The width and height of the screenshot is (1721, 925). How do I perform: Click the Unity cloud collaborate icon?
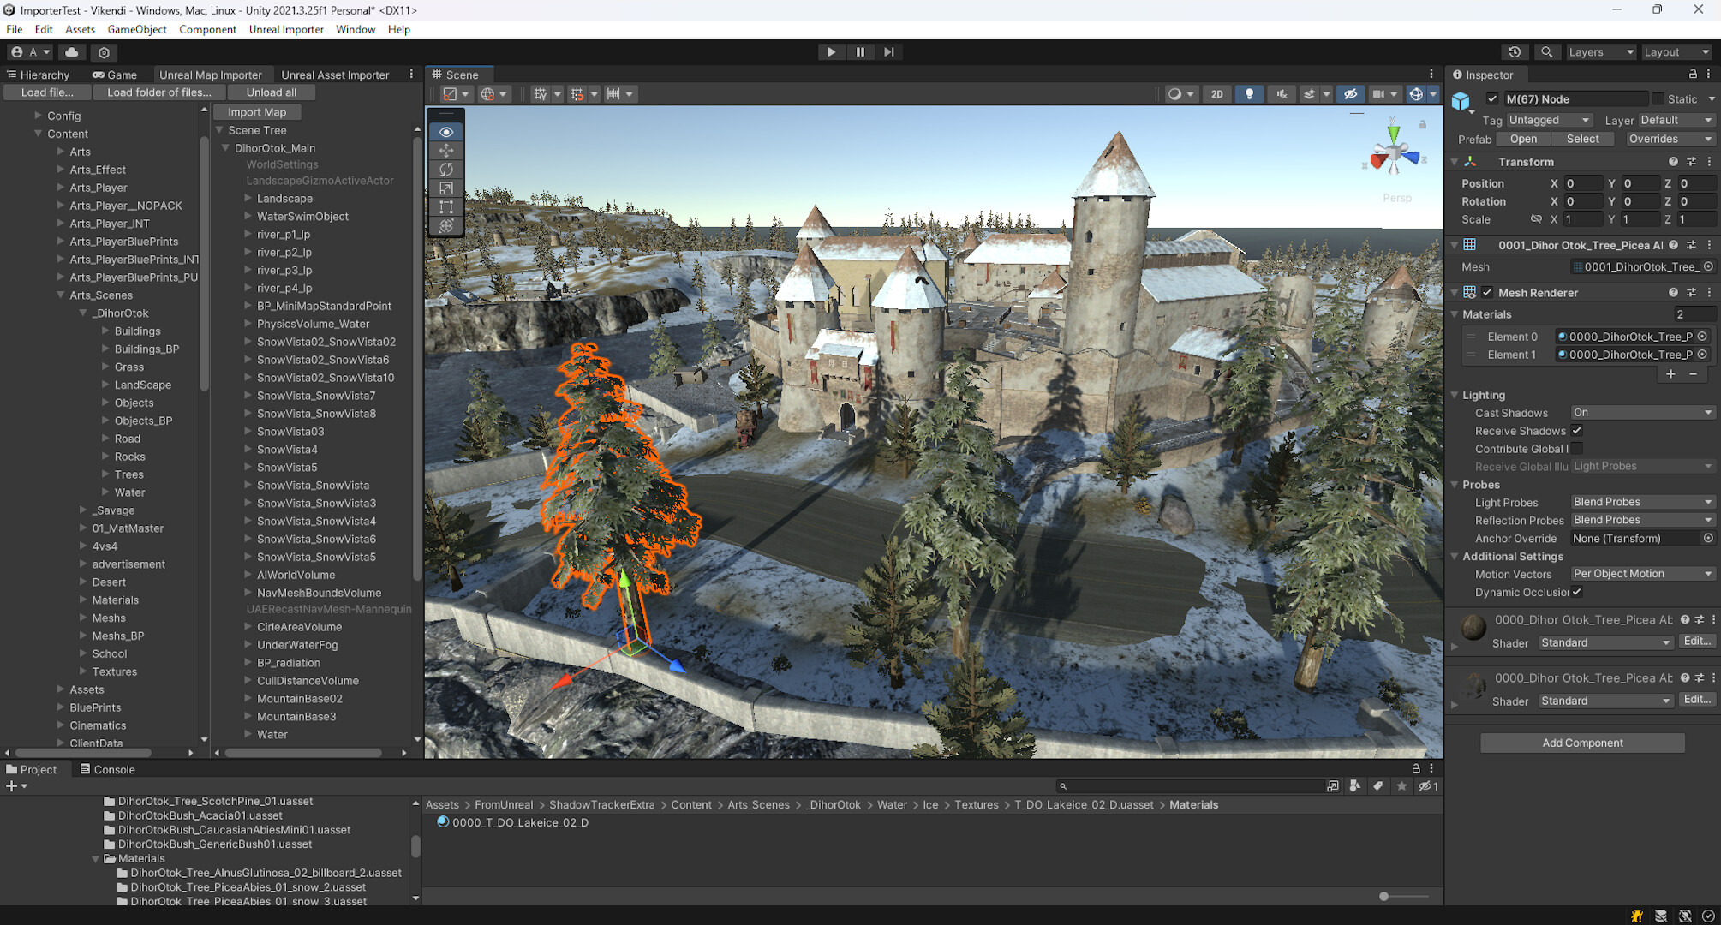pyautogui.click(x=72, y=51)
